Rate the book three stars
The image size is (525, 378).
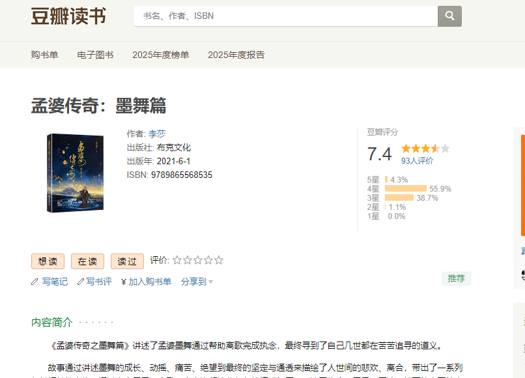click(198, 261)
